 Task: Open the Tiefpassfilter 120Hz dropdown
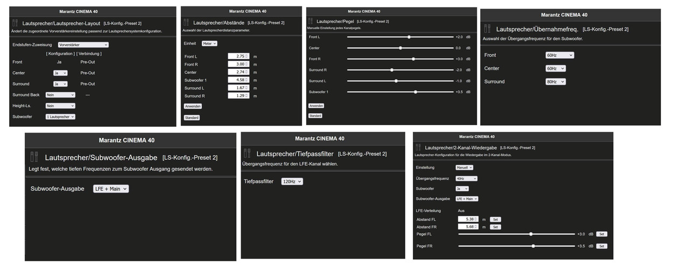pos(291,182)
